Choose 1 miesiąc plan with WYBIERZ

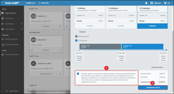pos(90,26)
